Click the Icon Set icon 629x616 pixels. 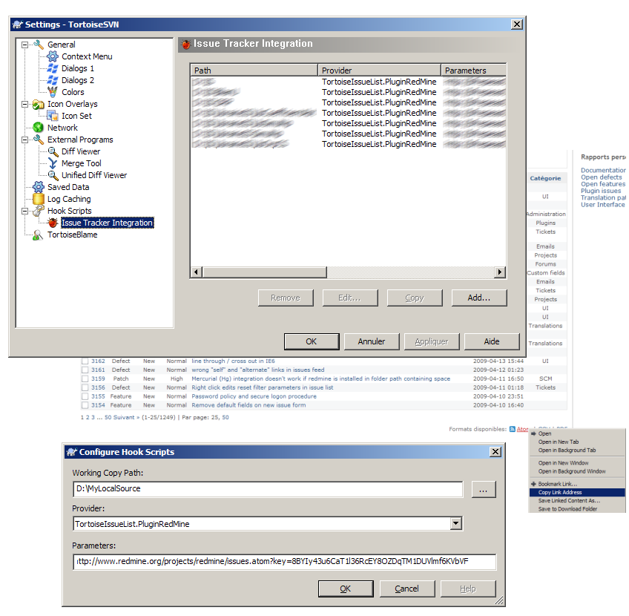tap(53, 116)
